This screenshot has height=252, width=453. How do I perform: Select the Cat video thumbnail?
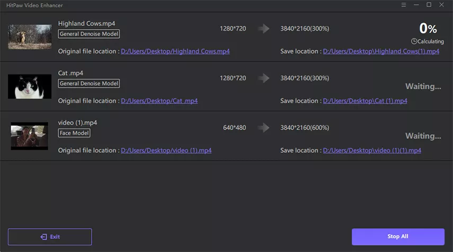30,87
